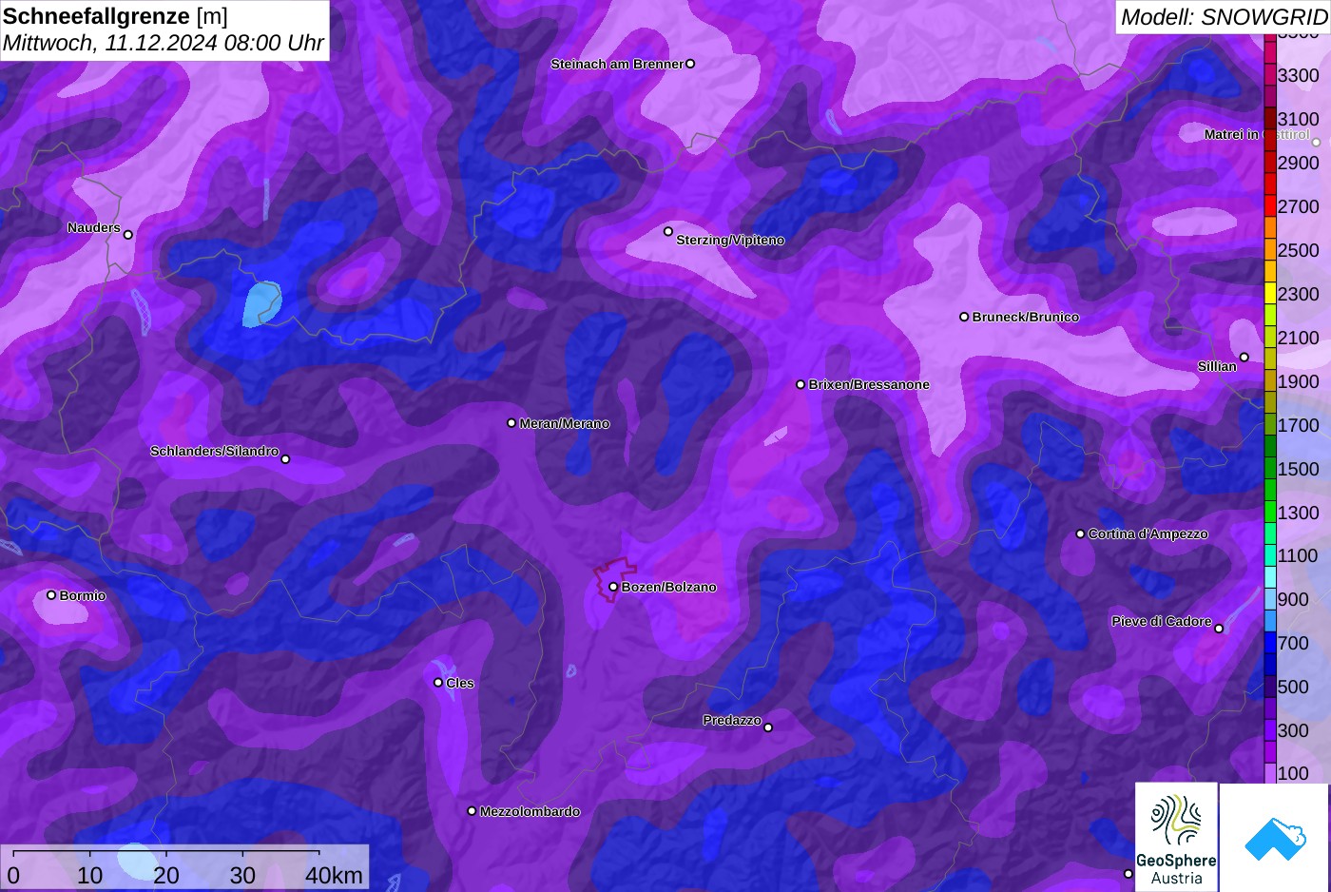Screen dimensions: 1331x892
Task: Click the Predazzo marker dot
Action: 768,727
